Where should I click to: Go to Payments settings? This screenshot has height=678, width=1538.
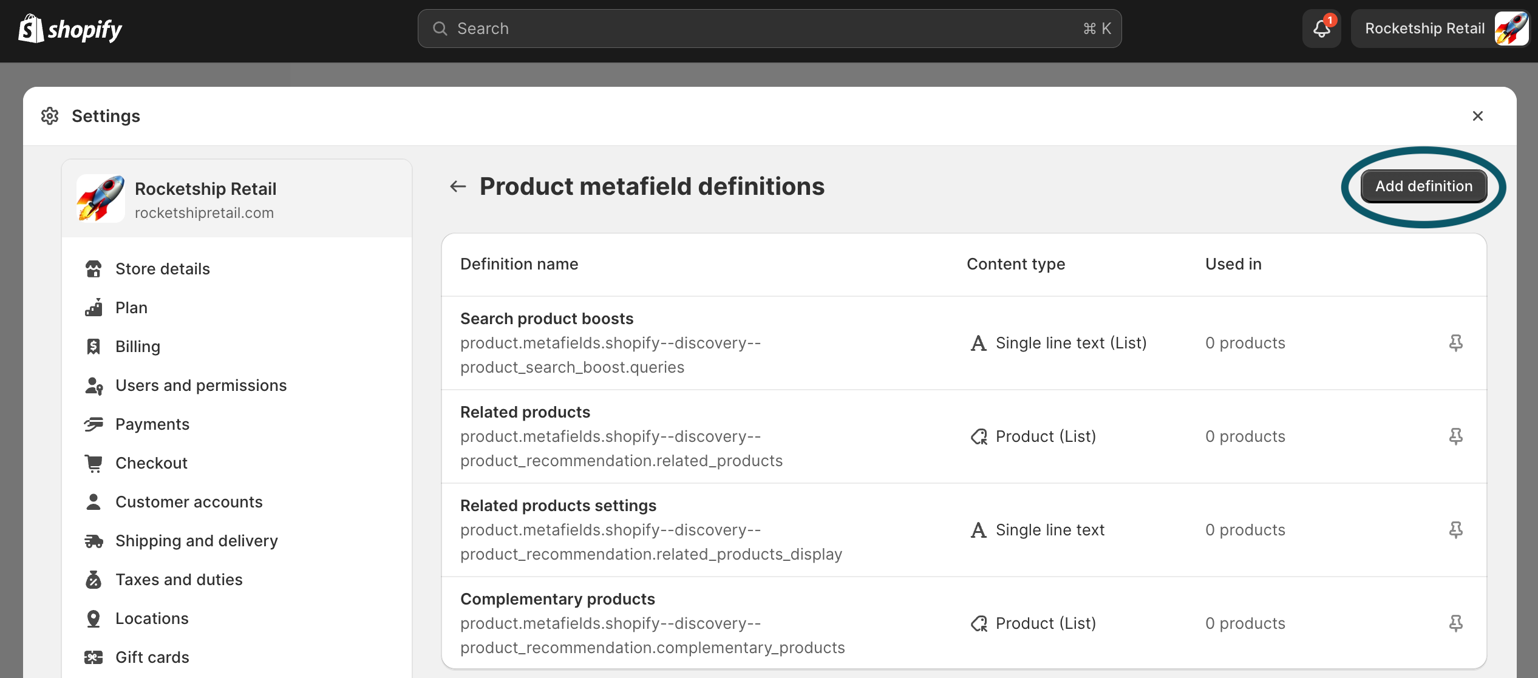152,424
